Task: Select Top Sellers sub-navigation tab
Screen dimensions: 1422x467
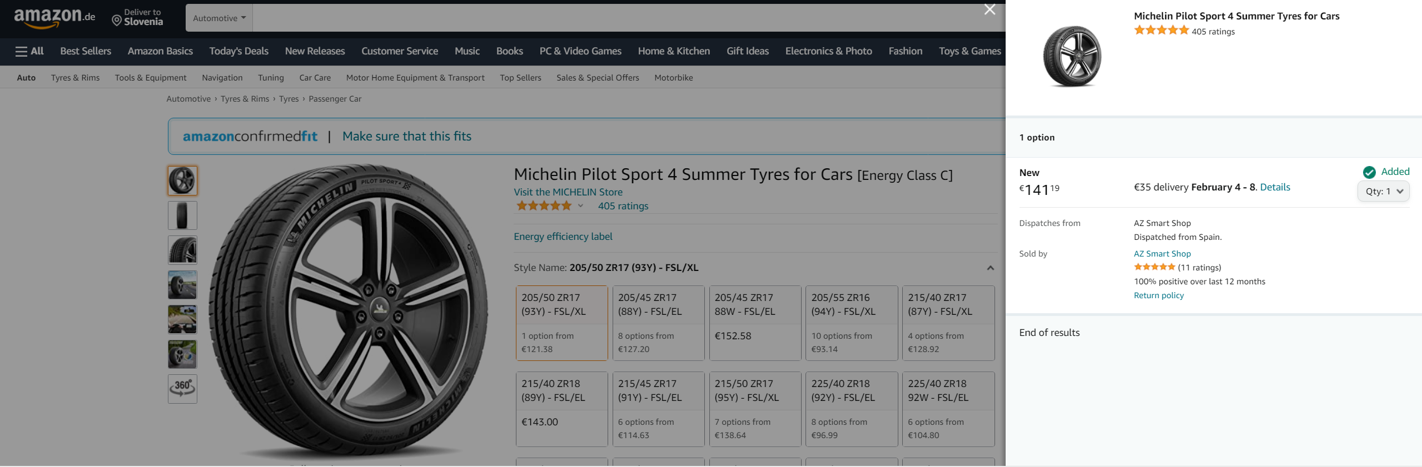Action: tap(520, 78)
